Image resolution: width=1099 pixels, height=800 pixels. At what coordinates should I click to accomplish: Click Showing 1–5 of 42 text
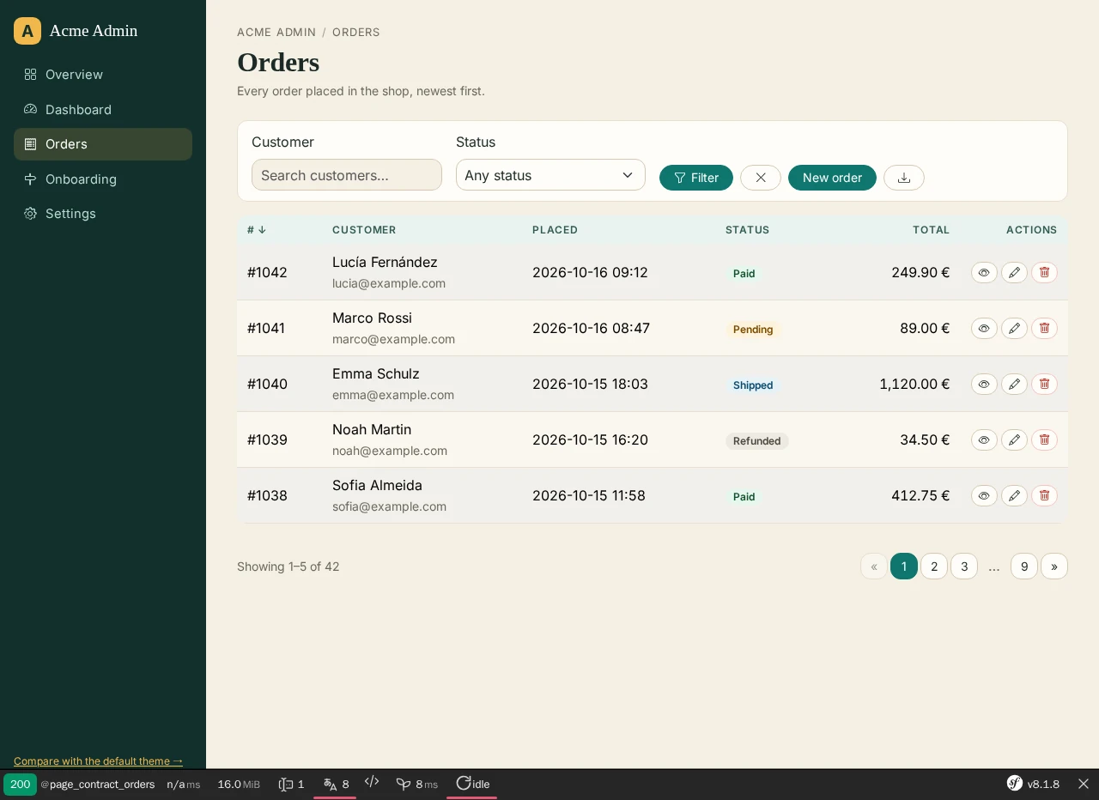(x=288, y=567)
